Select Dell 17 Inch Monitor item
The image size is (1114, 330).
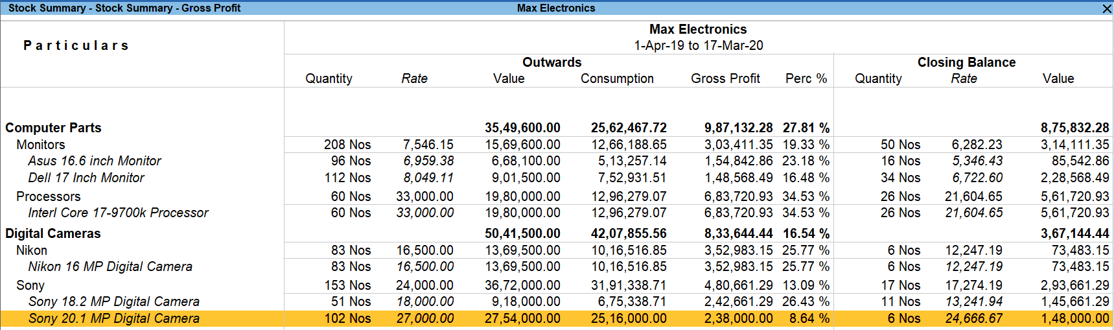(86, 178)
